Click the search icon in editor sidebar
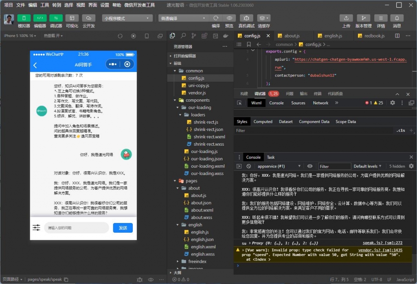Viewport: 417px width, 284px height. [183, 35]
